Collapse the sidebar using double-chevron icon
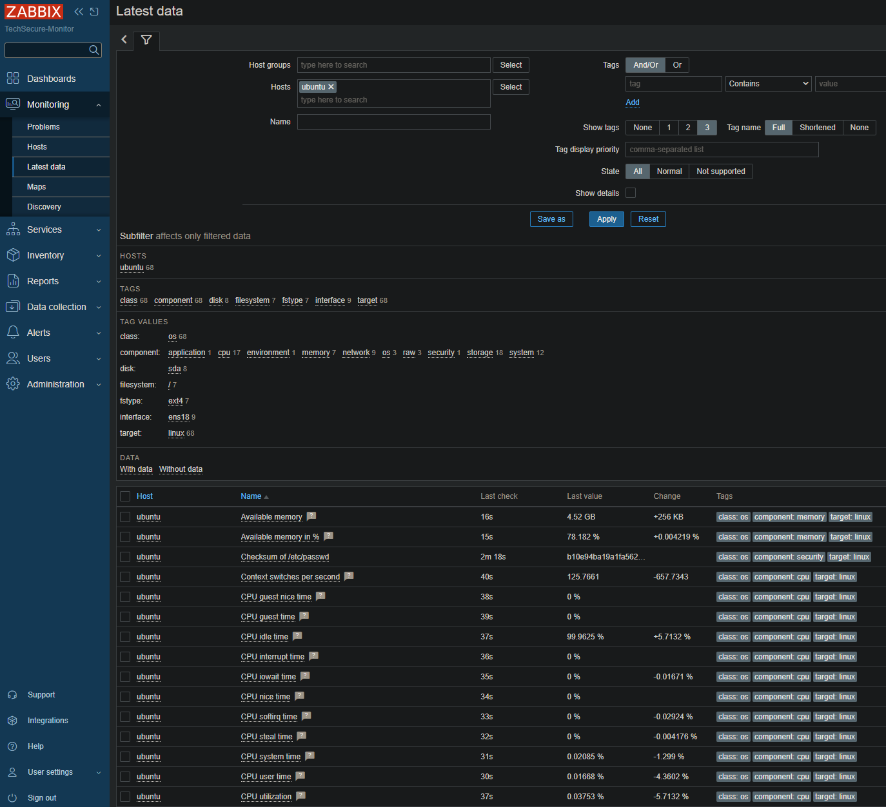The image size is (886, 807). (x=79, y=12)
